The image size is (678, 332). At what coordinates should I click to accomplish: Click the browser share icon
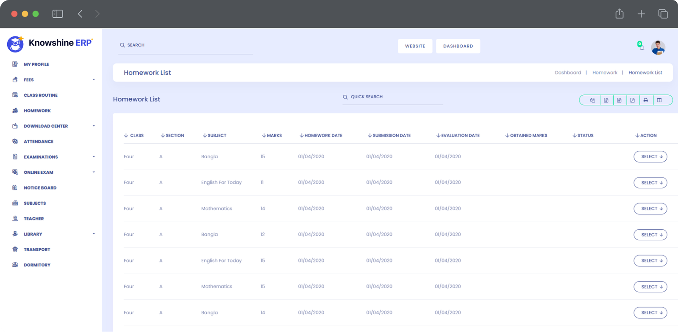pyautogui.click(x=619, y=14)
